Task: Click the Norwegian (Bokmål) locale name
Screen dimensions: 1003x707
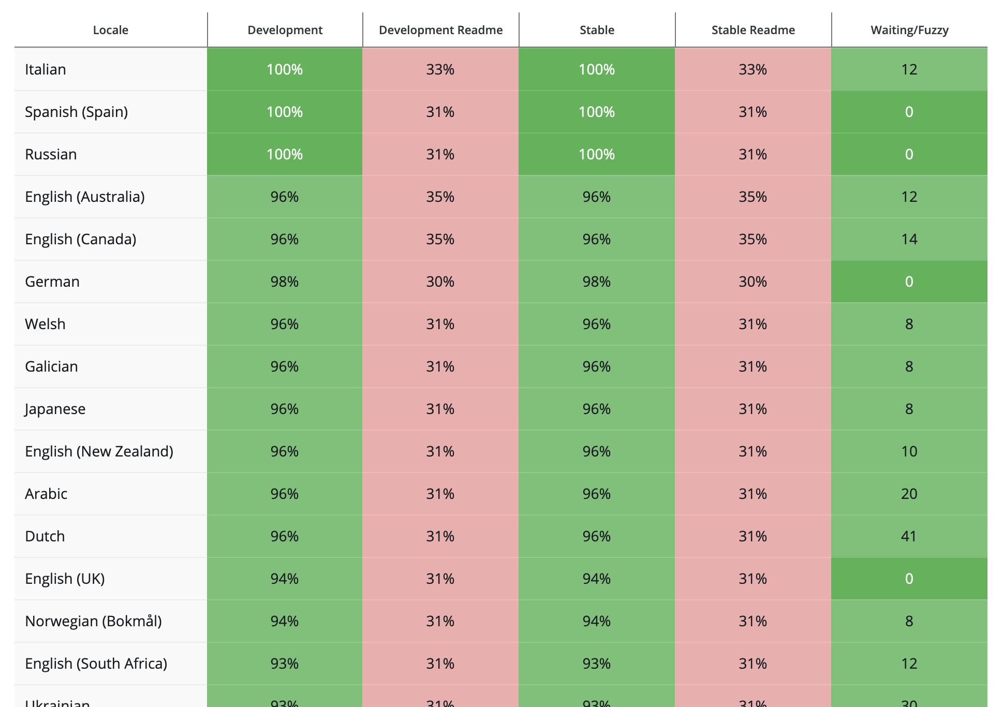Action: point(93,621)
